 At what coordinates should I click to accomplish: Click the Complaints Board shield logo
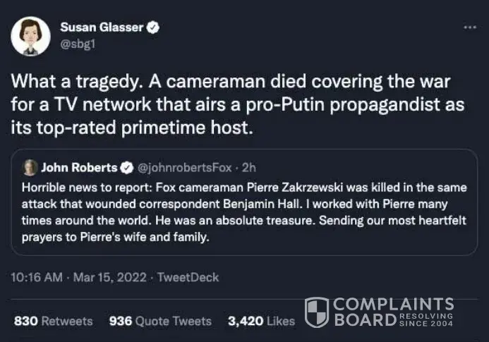pos(317,312)
